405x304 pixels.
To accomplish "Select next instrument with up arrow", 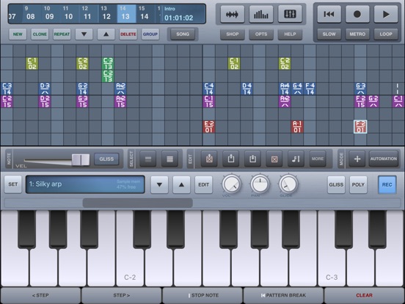I will coord(181,184).
